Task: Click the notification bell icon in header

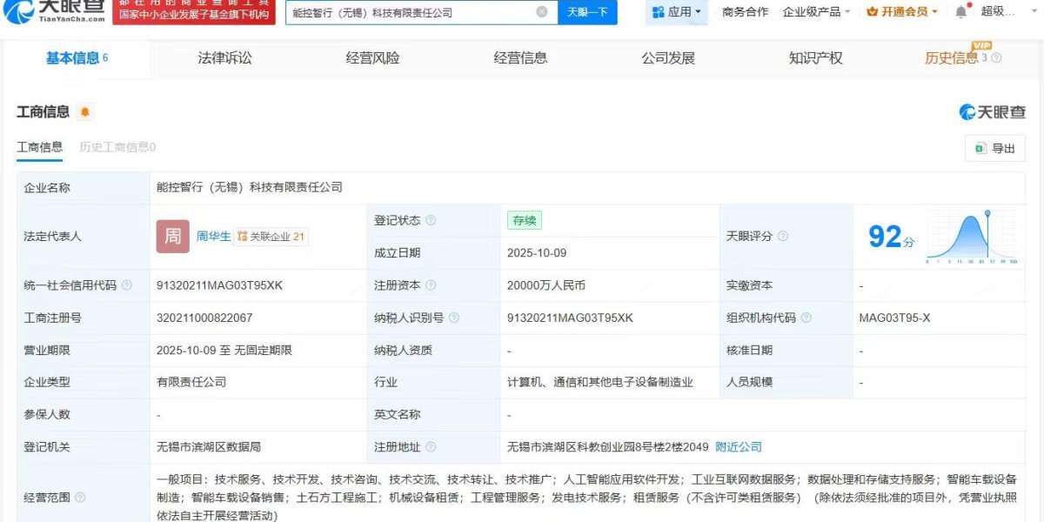Action: point(960,12)
